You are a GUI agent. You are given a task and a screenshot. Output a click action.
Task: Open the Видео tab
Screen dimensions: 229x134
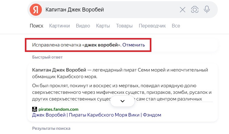click(x=83, y=26)
